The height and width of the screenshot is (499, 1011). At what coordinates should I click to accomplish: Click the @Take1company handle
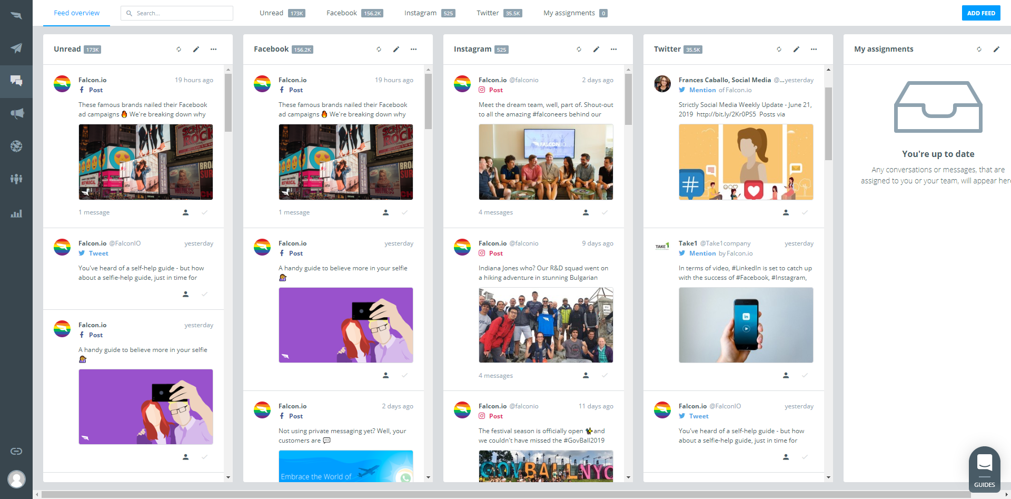coord(725,243)
